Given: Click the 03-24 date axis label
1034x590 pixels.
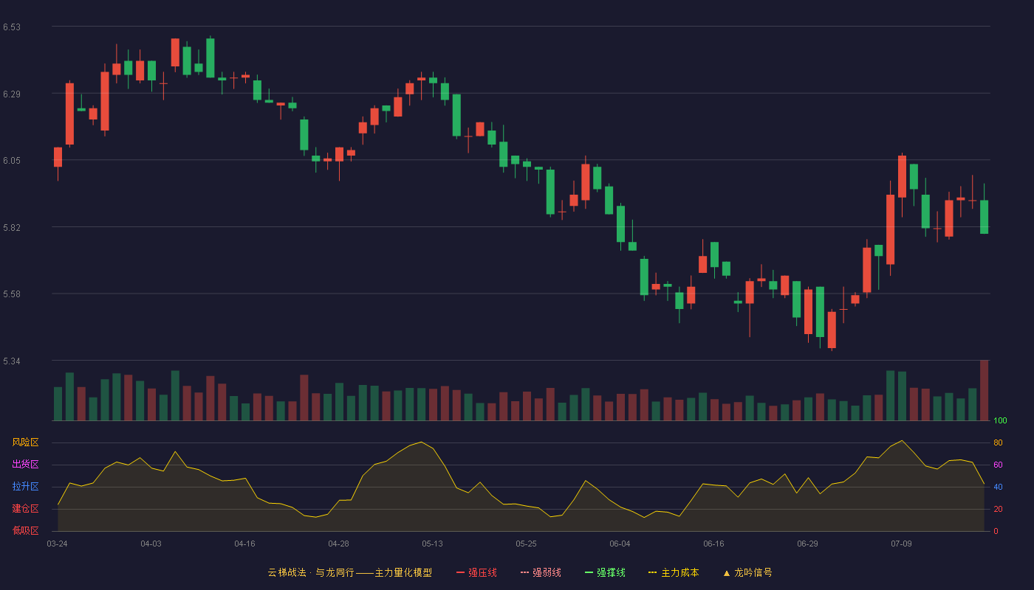Looking at the screenshot, I should (57, 544).
